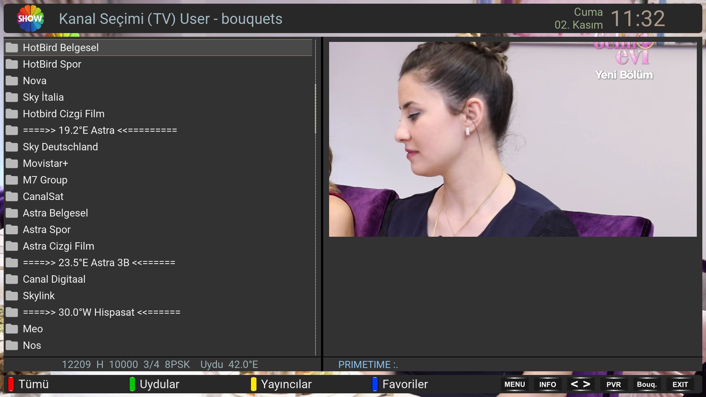The width and height of the screenshot is (706, 397).
Task: Select the CanalSat bouquet name
Action: click(x=43, y=196)
